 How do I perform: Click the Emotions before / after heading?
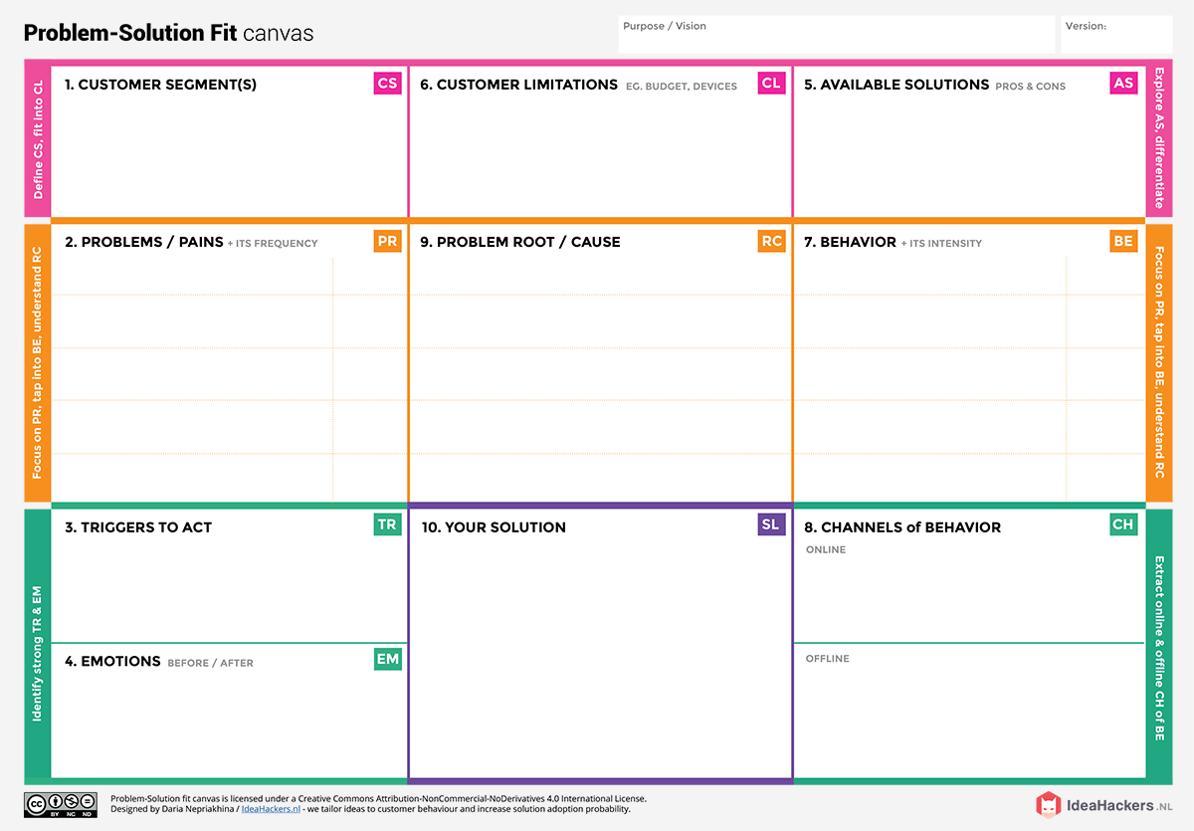[x=158, y=662]
